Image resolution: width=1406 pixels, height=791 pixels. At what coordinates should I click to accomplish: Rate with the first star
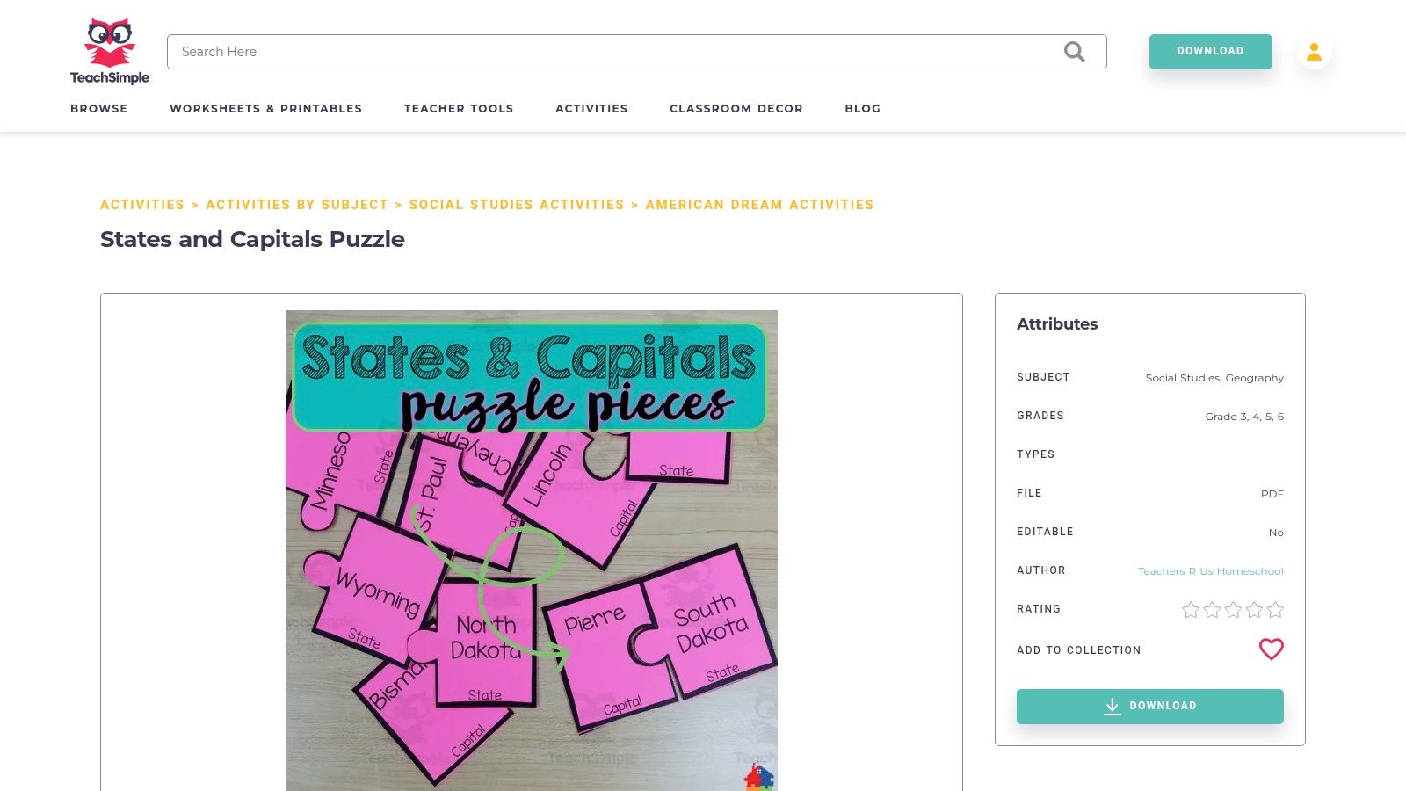click(1191, 609)
